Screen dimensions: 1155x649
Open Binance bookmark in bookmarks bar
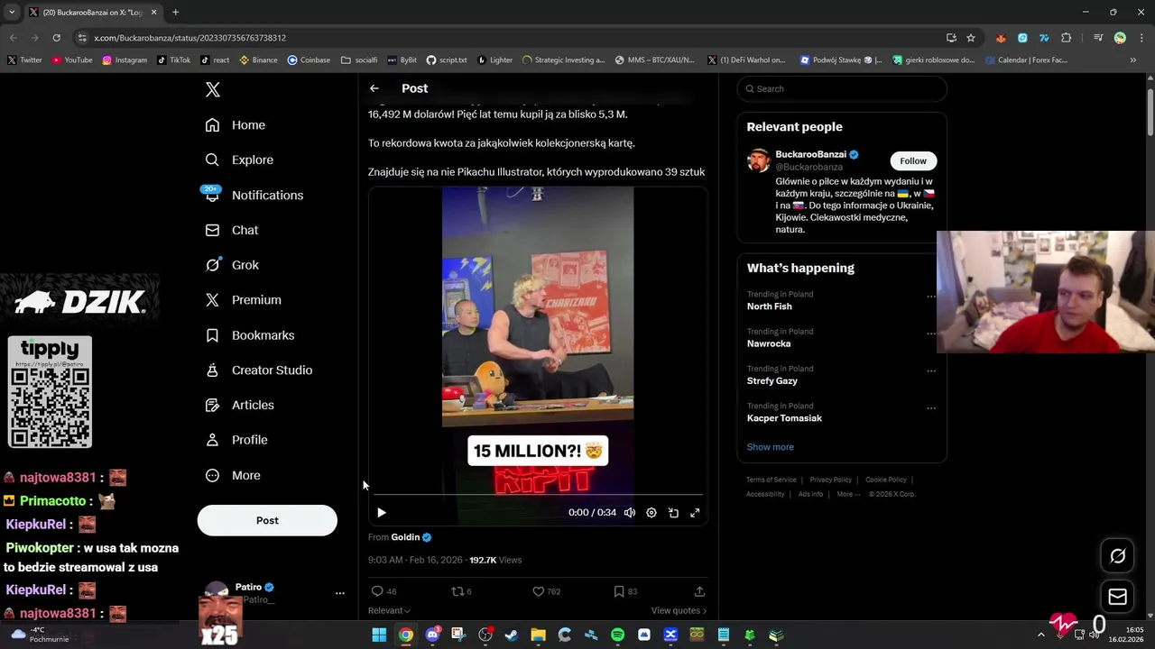click(258, 60)
